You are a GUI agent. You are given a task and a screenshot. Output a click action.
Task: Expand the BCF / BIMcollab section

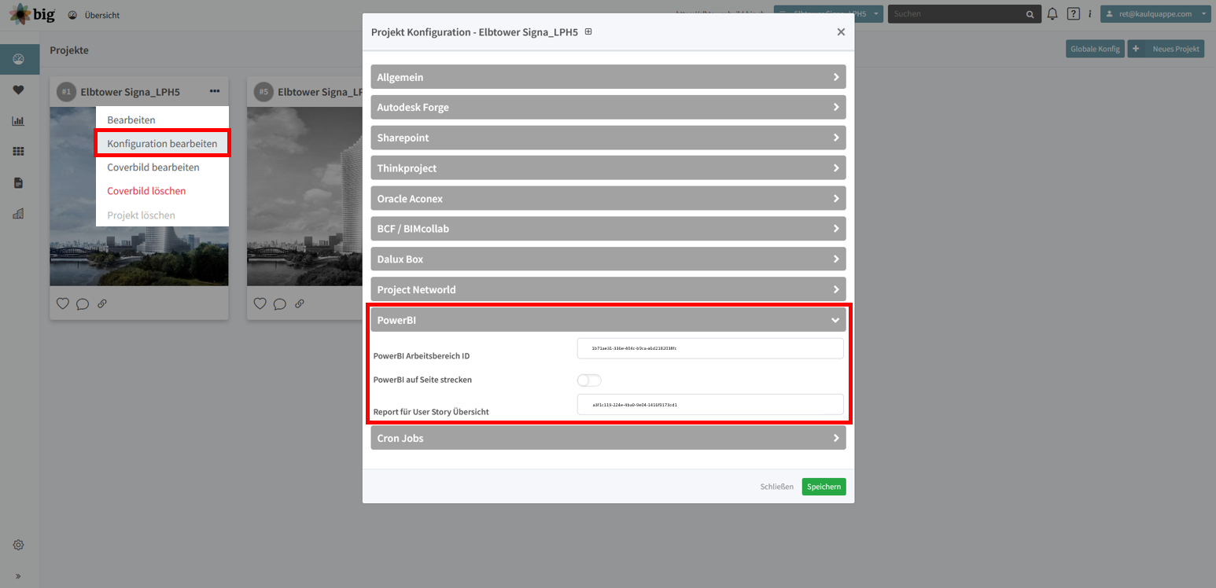pyautogui.click(x=608, y=229)
